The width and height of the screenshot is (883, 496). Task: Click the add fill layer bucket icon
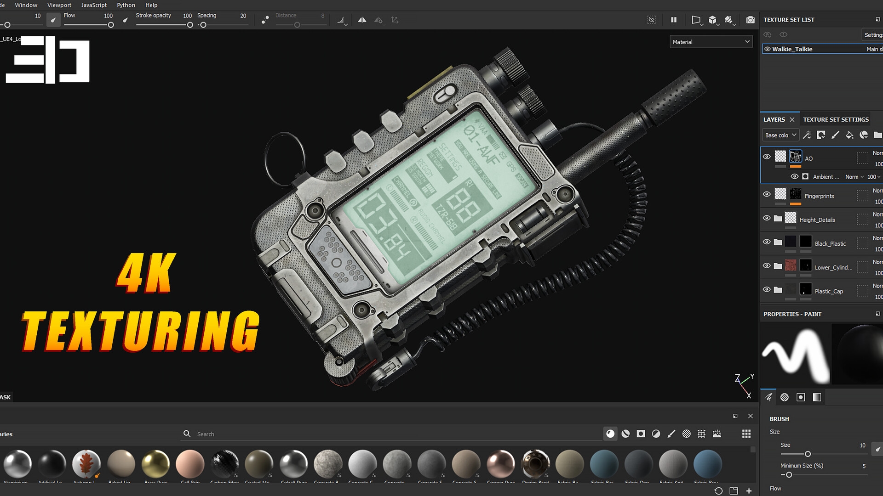849,135
